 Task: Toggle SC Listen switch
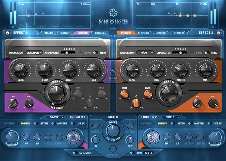[75, 153]
